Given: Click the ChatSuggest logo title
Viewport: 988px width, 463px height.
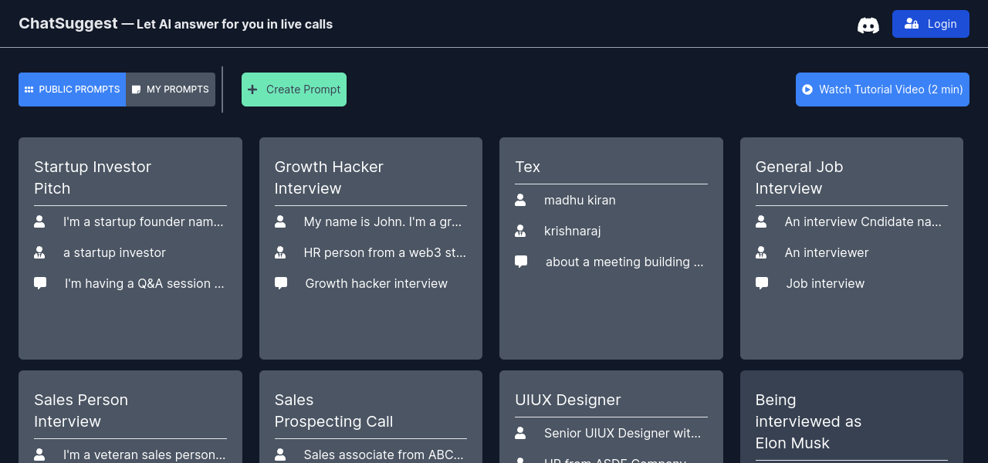Looking at the screenshot, I should pos(68,24).
